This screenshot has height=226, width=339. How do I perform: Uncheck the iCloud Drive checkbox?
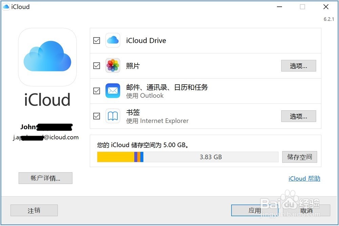tap(97, 40)
